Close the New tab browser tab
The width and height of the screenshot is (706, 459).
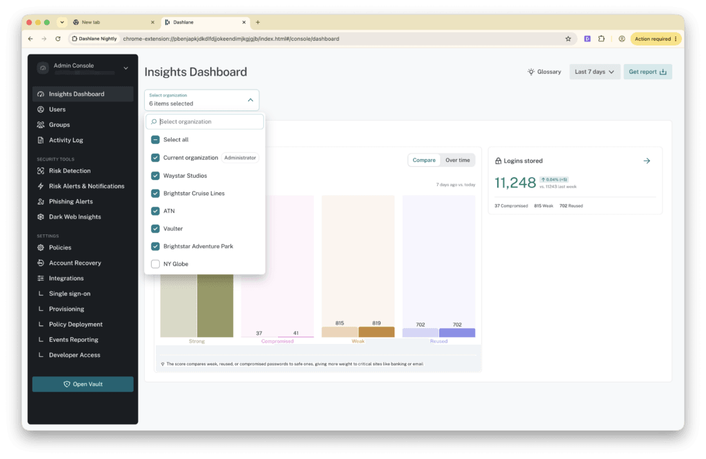tap(152, 22)
